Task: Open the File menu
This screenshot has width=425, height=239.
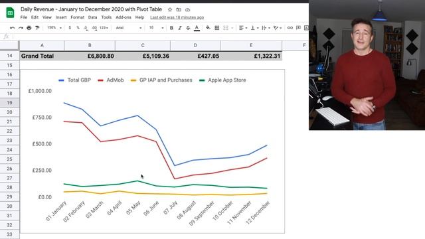Action: (x=24, y=17)
